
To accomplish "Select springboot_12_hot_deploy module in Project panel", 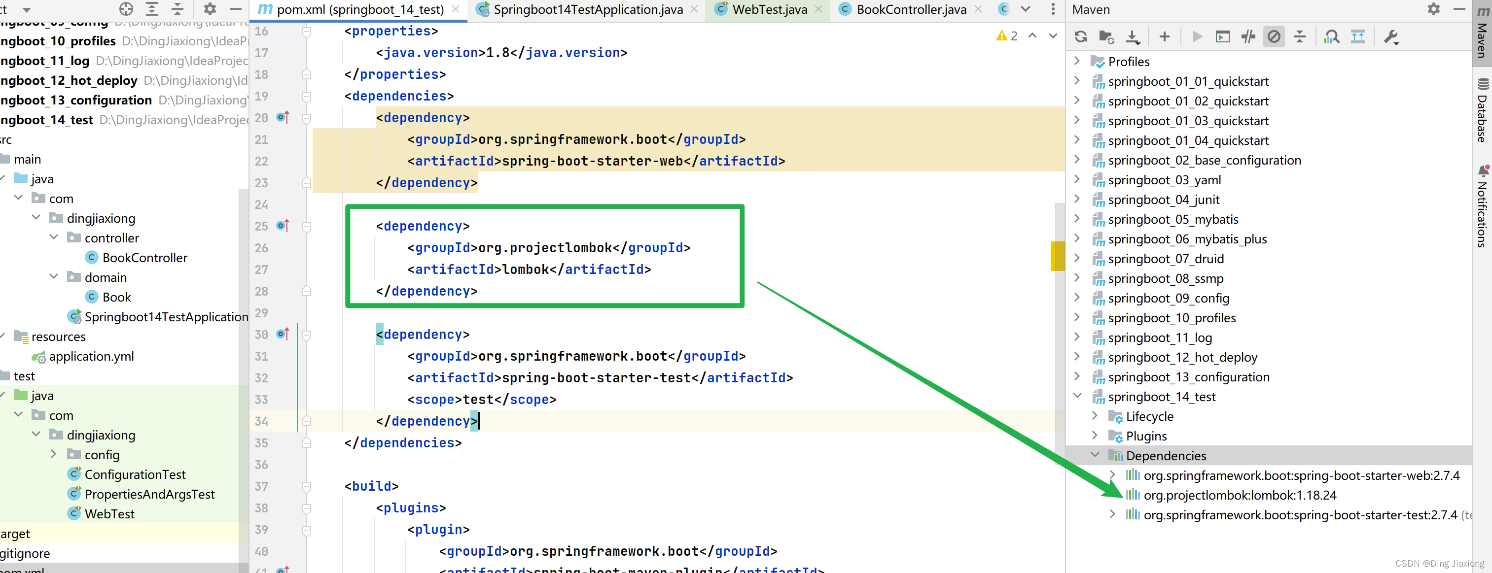I will [69, 80].
